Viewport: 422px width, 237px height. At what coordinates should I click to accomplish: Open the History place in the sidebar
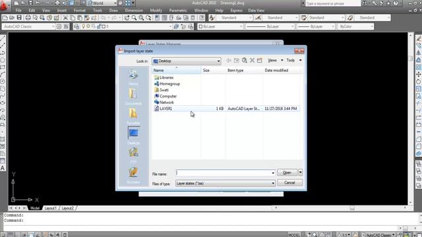click(133, 77)
